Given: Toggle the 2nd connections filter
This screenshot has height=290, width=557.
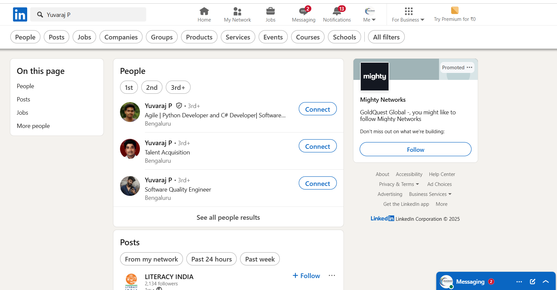Looking at the screenshot, I should (x=152, y=87).
